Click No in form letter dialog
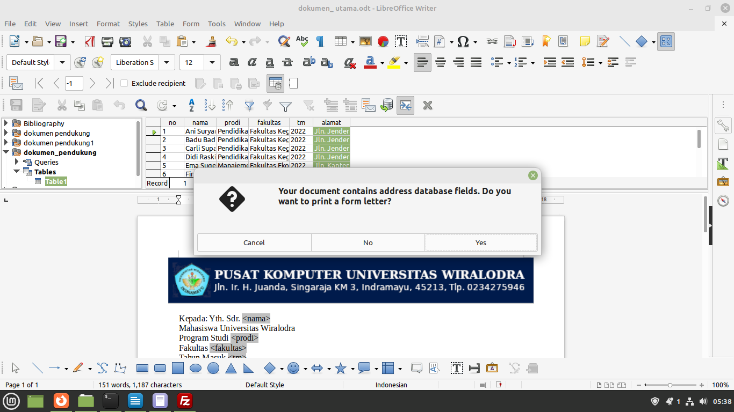The image size is (734, 412). 368,242
